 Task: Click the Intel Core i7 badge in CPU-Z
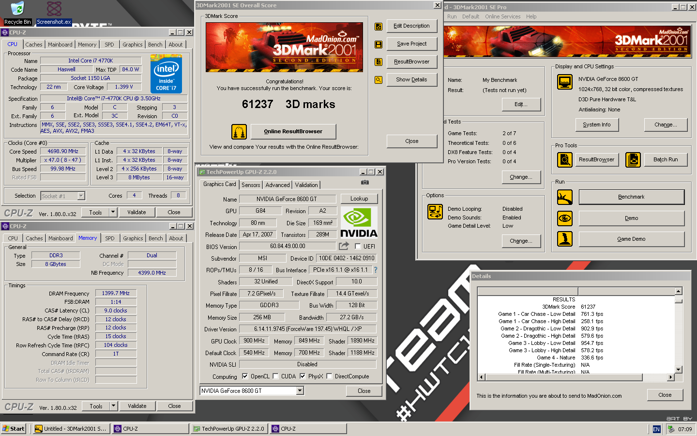pos(166,74)
